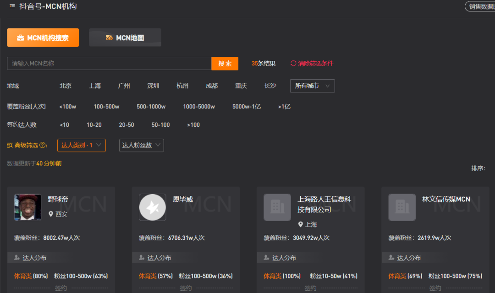
Task: Open 野球帝 avatar thumbnail
Action: (x=27, y=207)
